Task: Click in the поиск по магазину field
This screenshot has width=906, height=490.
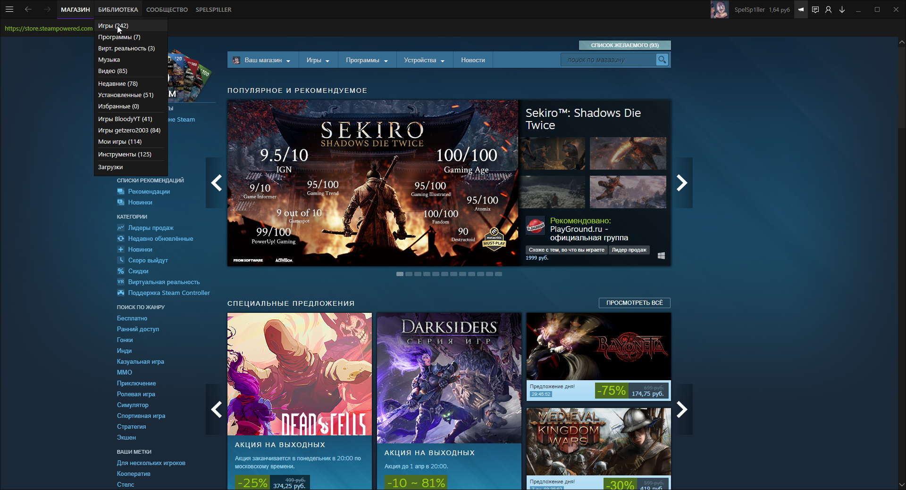Action: pyautogui.click(x=609, y=60)
